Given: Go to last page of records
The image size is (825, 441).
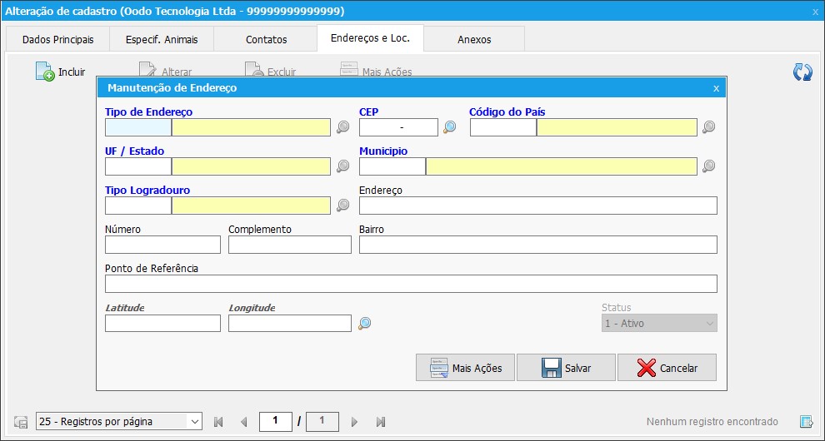Looking at the screenshot, I should tap(381, 422).
